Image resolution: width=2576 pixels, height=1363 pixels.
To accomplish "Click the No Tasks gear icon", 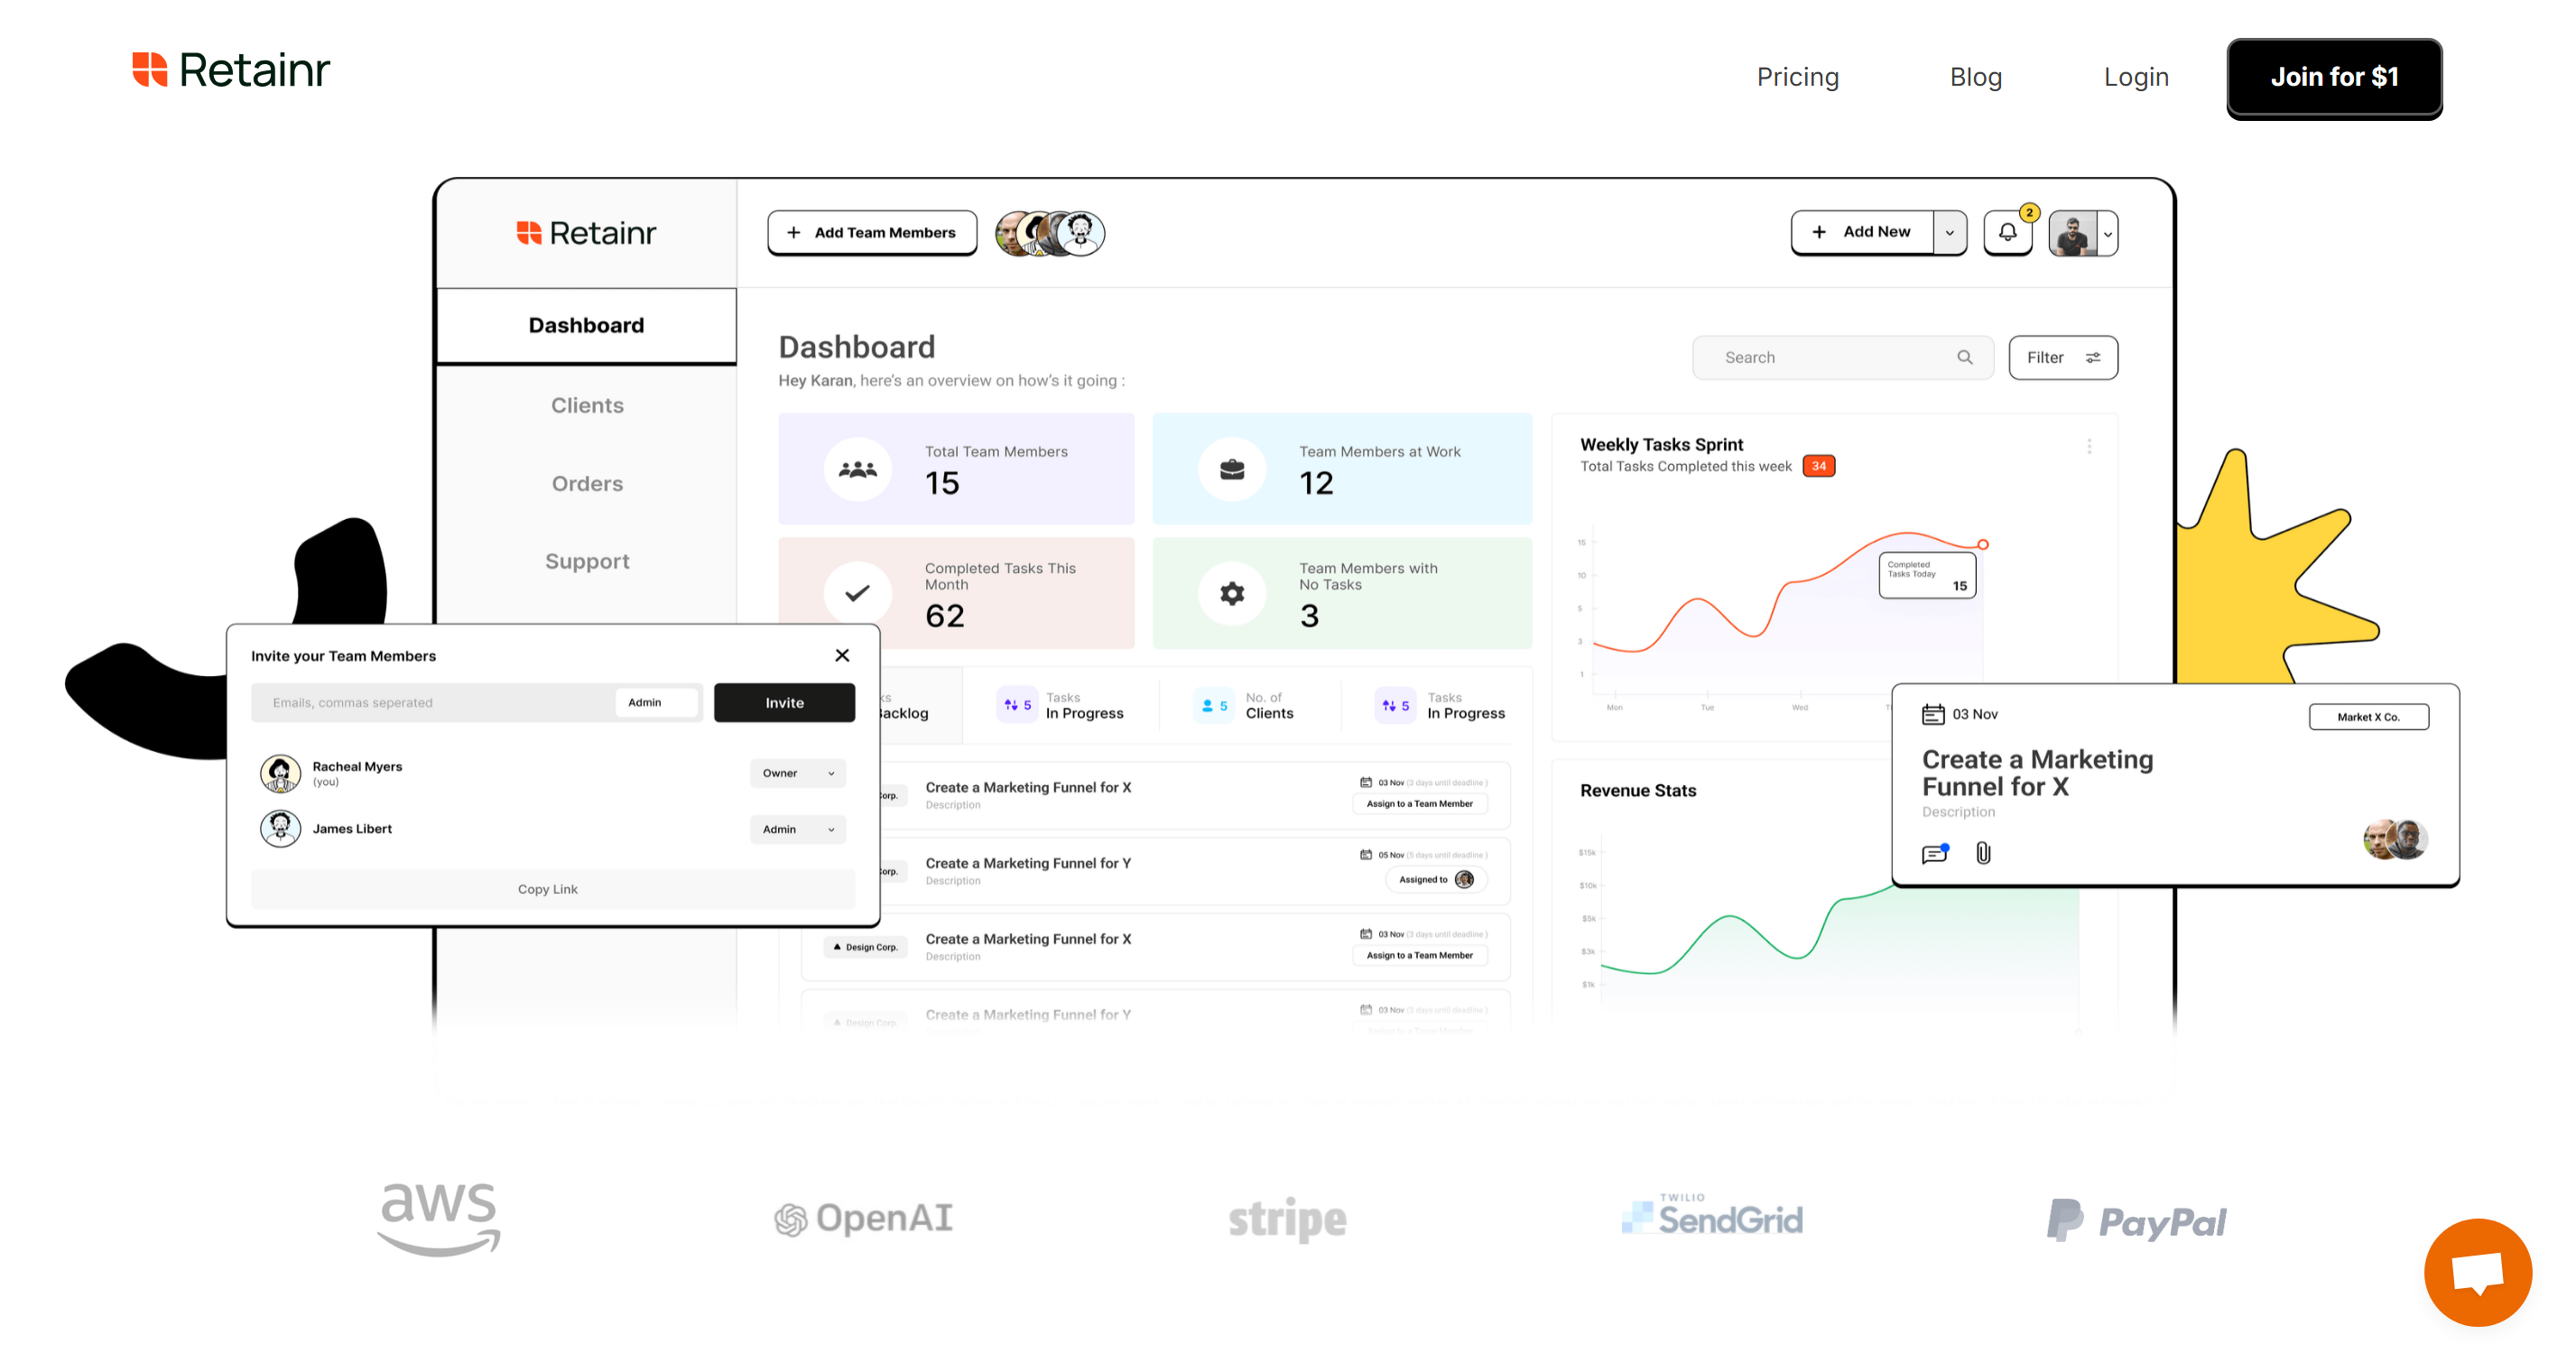I will coord(1232,593).
